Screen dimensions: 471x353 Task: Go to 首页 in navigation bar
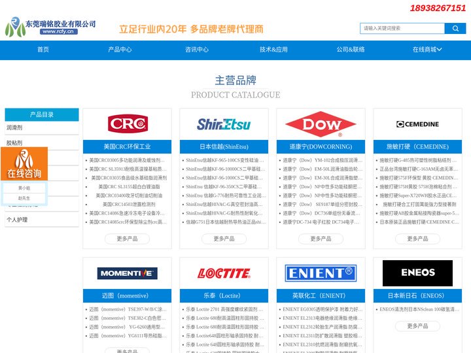(43, 50)
